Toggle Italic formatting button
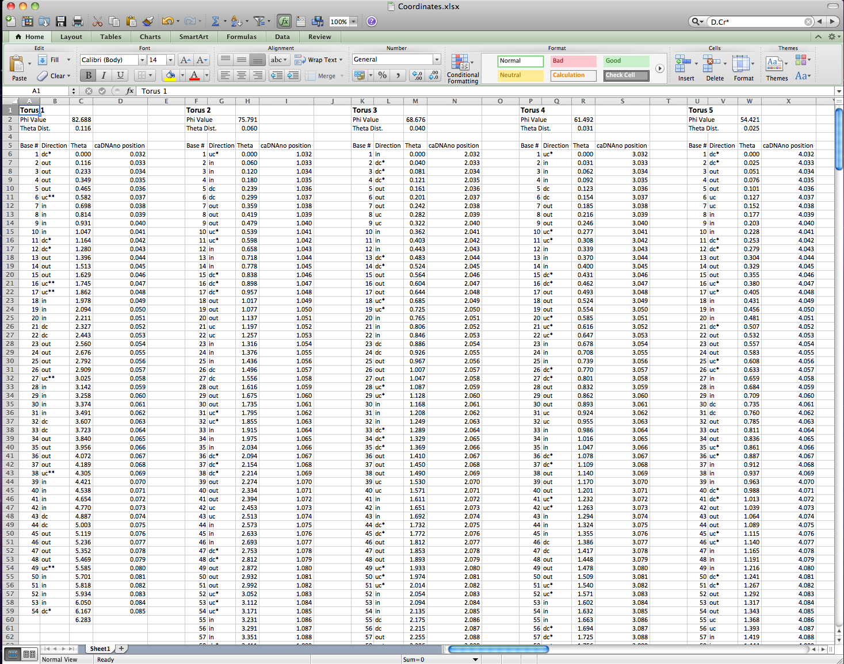This screenshot has width=844, height=664. coord(104,75)
